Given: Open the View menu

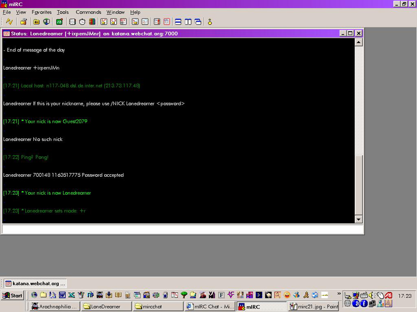Looking at the screenshot, I should pos(21,12).
